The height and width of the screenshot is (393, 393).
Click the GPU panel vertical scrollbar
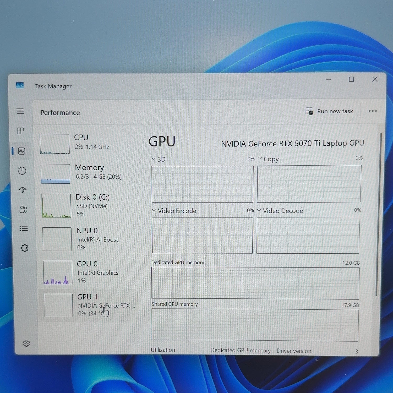(x=378, y=214)
